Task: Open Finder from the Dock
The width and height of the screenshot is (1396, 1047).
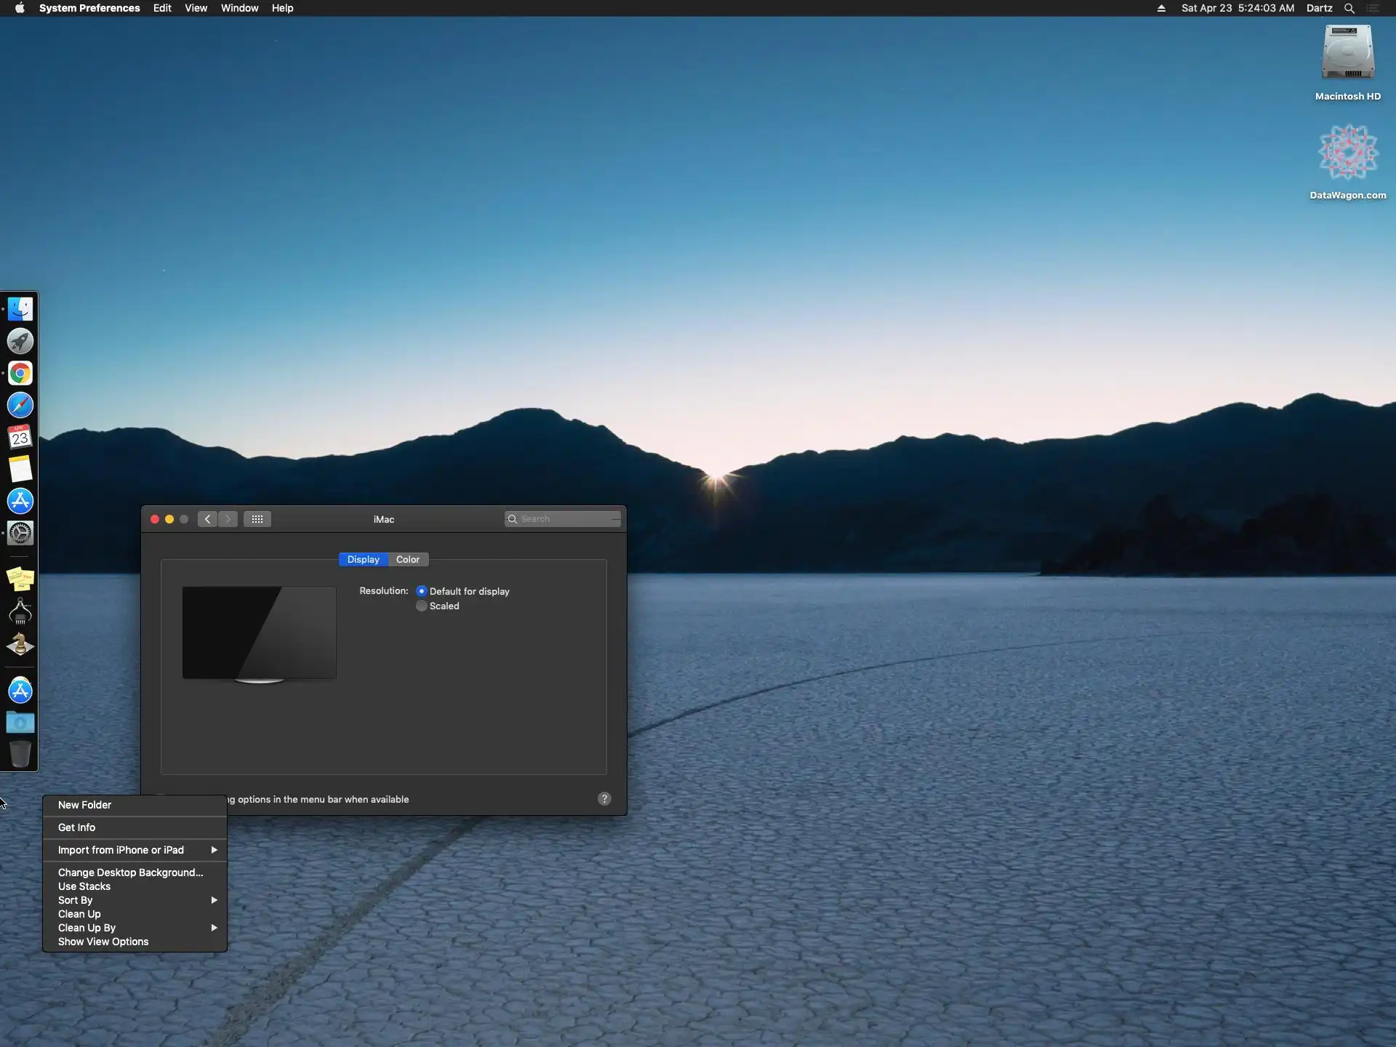Action: pyautogui.click(x=20, y=309)
